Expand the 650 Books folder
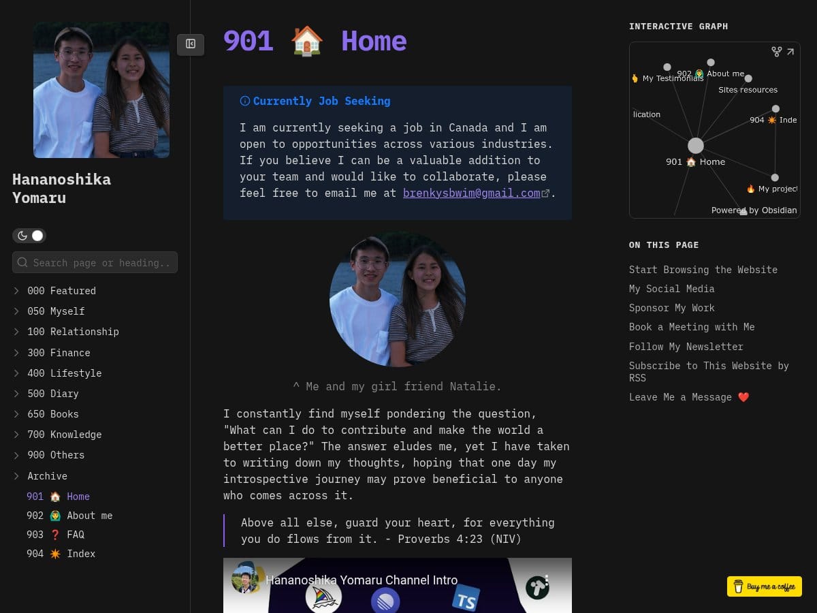Screen dimensions: 817x613 [x=16, y=414]
